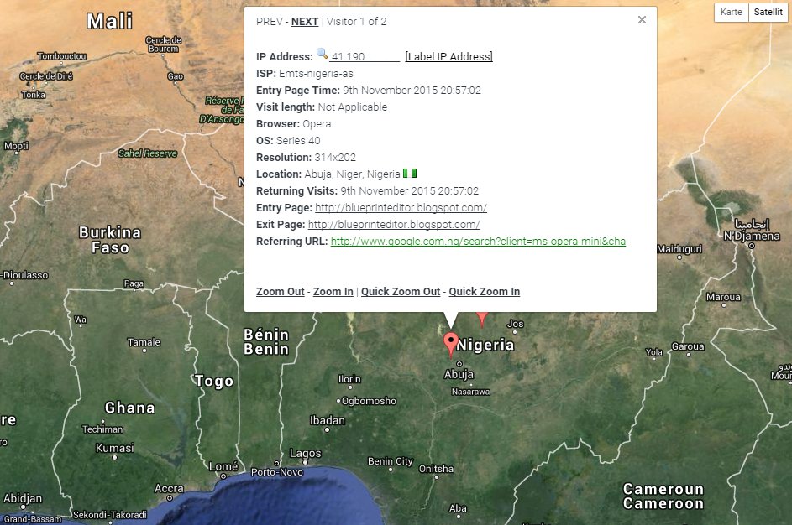Open the Exit Page blog URL

[x=394, y=225]
